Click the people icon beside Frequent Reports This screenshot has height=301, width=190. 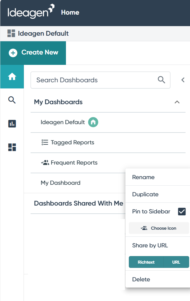tap(45, 163)
